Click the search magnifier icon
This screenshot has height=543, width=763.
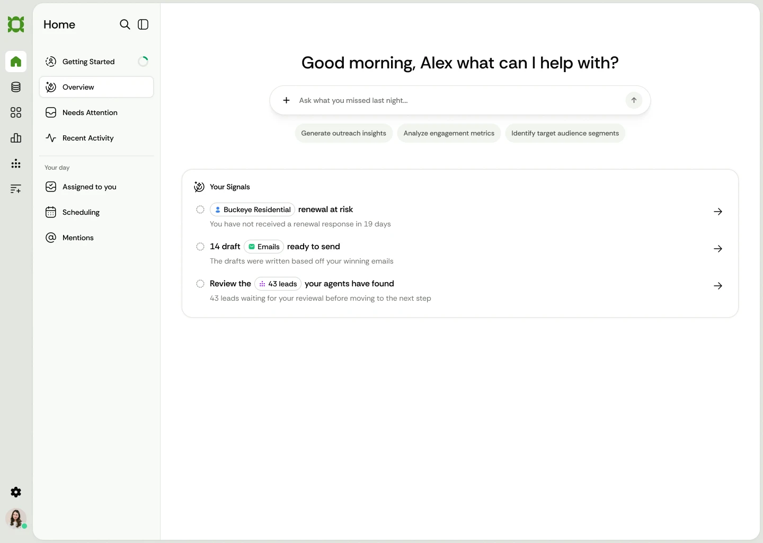125,24
